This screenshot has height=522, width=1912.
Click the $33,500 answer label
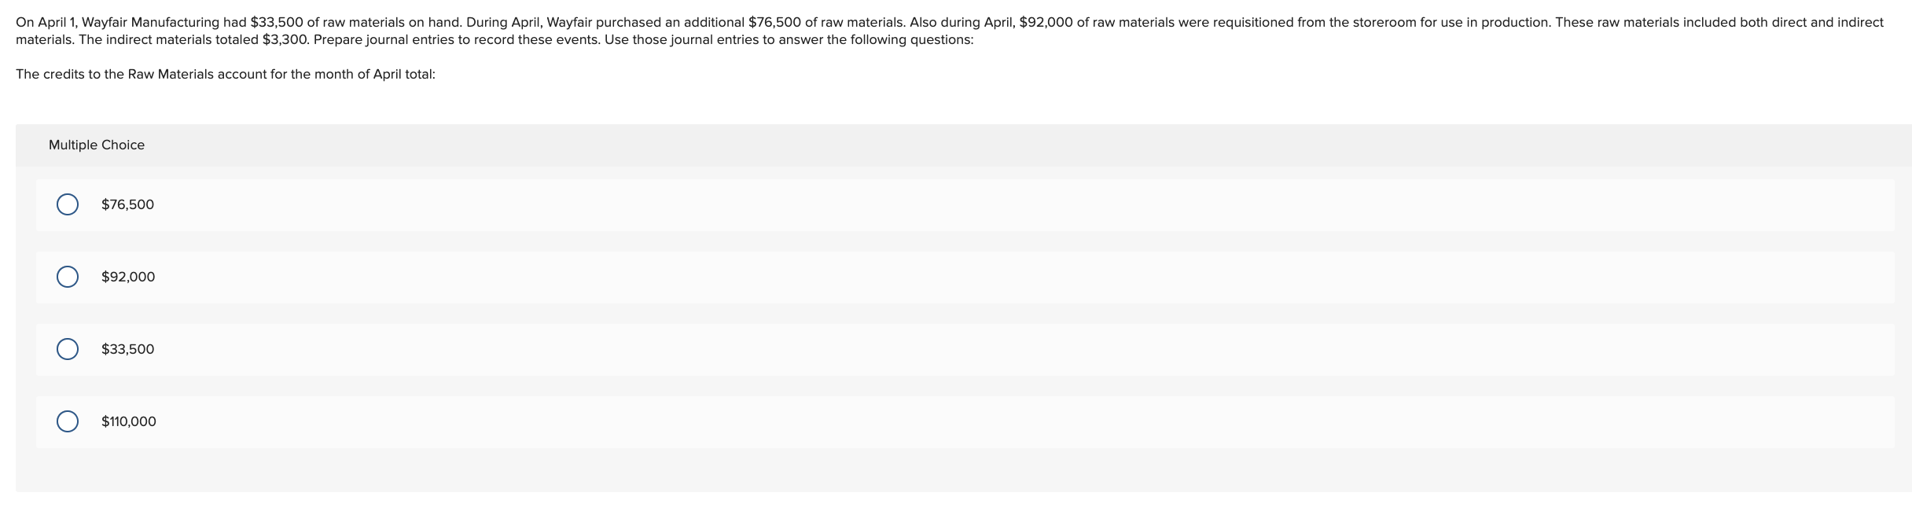click(x=127, y=349)
